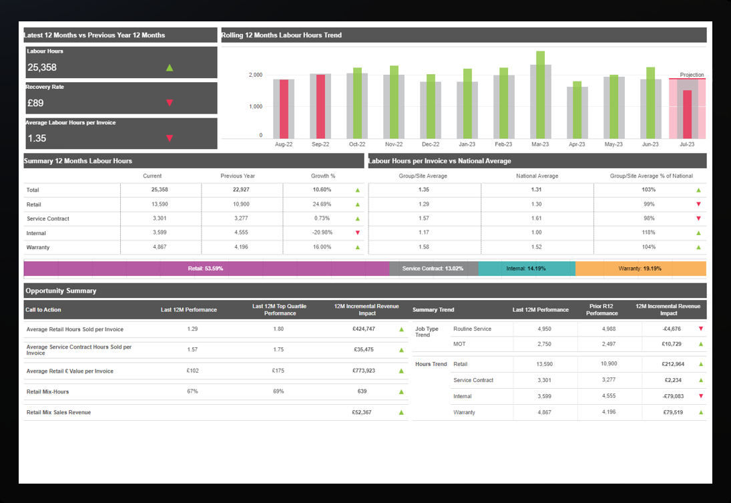731x503 pixels.
Task: Click the red down arrow in Internal growth row
Action: coord(358,233)
